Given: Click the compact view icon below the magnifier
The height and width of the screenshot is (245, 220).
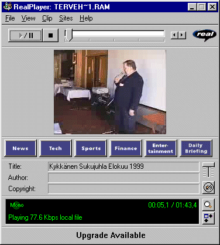Looking at the screenshot, I should 208,218.
